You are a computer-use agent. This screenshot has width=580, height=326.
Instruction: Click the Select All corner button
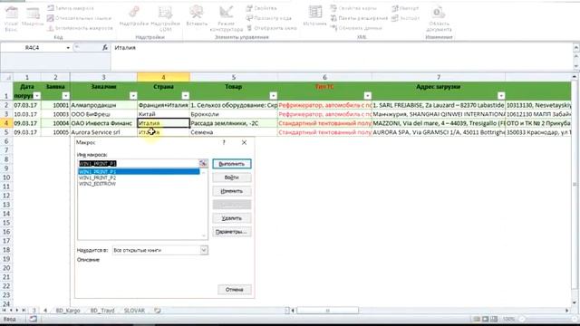[6, 77]
